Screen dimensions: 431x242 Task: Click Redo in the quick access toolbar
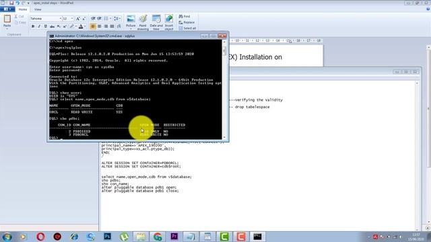click(23, 3)
